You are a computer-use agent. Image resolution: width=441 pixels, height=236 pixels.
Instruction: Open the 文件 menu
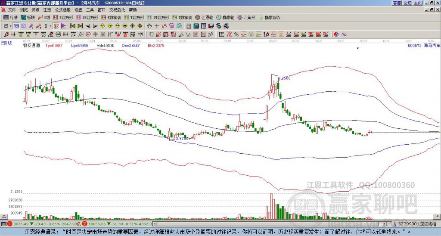tap(12, 10)
